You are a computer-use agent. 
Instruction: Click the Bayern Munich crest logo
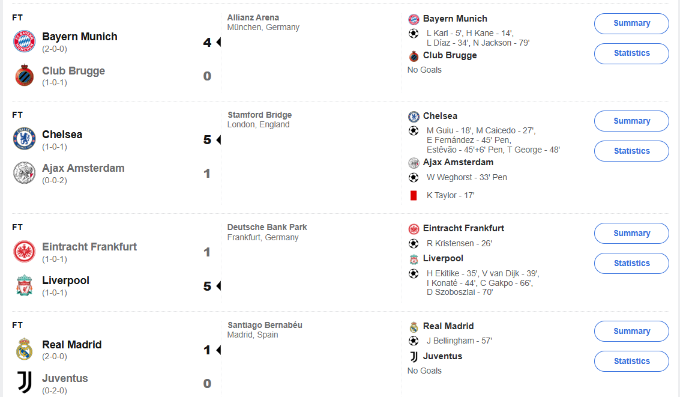coord(25,41)
